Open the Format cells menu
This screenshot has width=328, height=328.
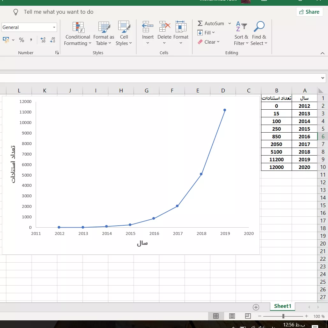[x=181, y=34]
